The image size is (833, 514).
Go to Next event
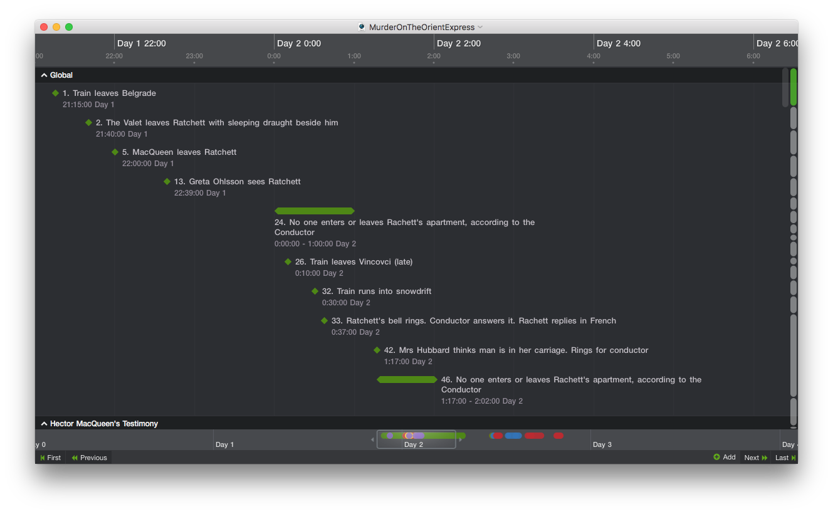coord(755,458)
